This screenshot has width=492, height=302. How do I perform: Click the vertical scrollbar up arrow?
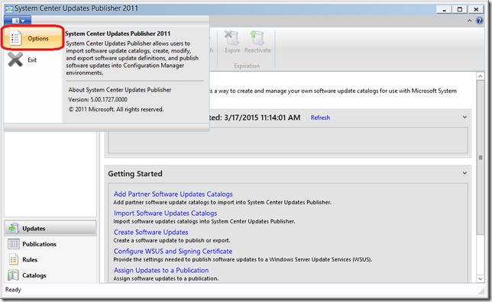click(x=480, y=76)
